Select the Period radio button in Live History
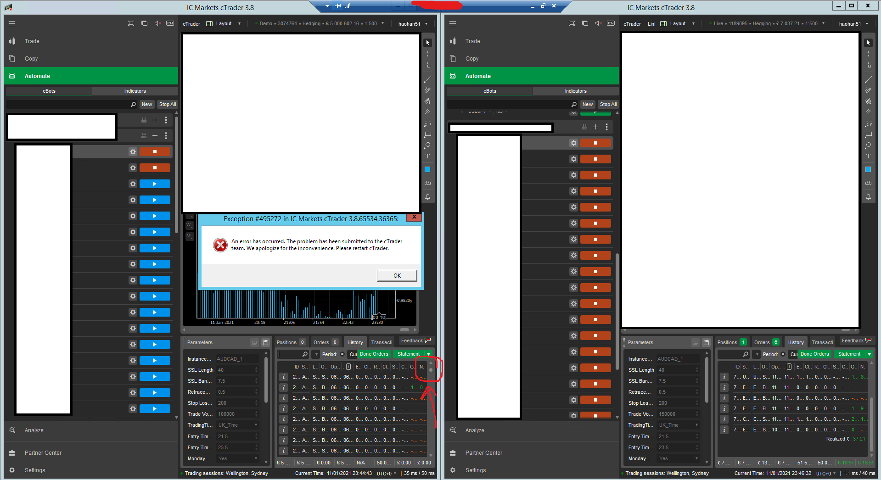The height and width of the screenshot is (480, 881). point(783,354)
